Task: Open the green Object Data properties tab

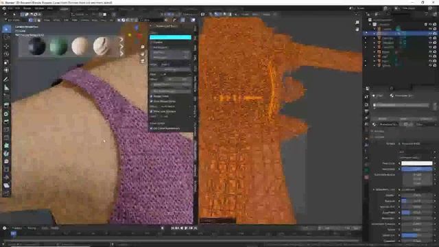Action: (x=366, y=169)
